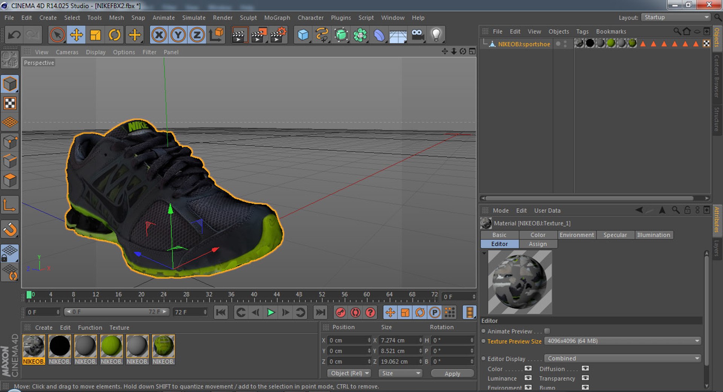Toggle the Y axis lock

pyautogui.click(x=178, y=35)
